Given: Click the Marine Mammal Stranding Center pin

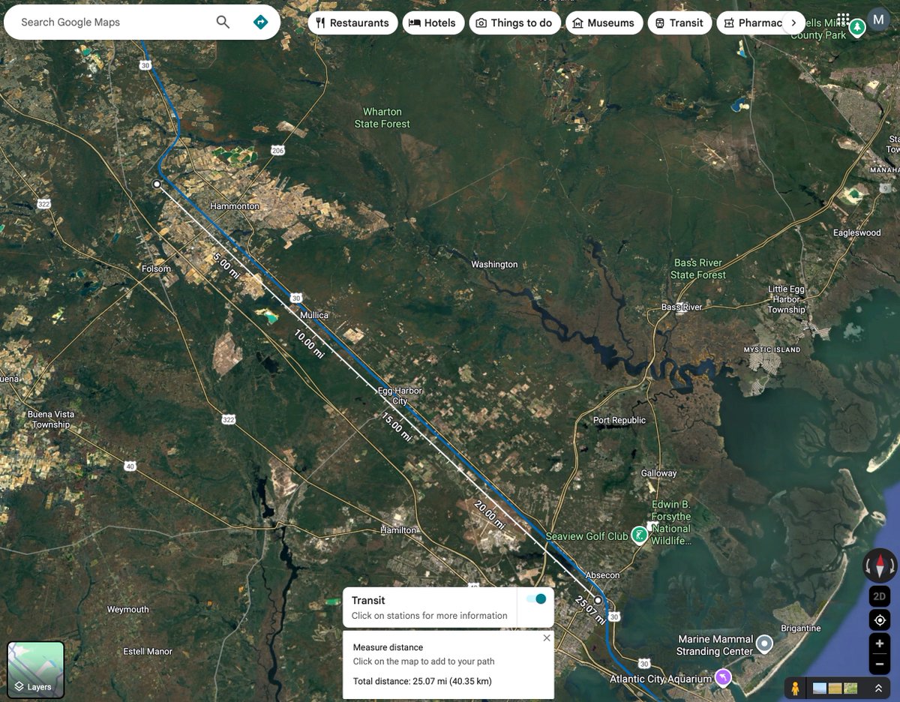Looking at the screenshot, I should pos(764,643).
